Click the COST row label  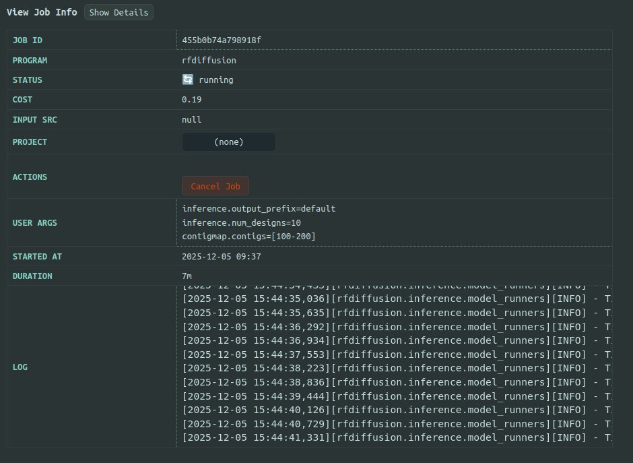point(22,99)
